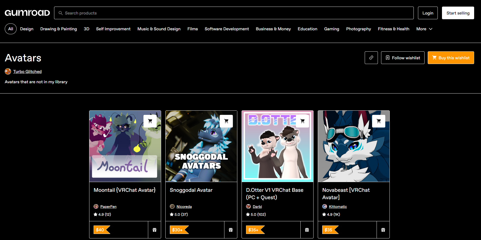Gift the Snoggodal Avatar
This screenshot has width=481, height=240.
tap(231, 230)
